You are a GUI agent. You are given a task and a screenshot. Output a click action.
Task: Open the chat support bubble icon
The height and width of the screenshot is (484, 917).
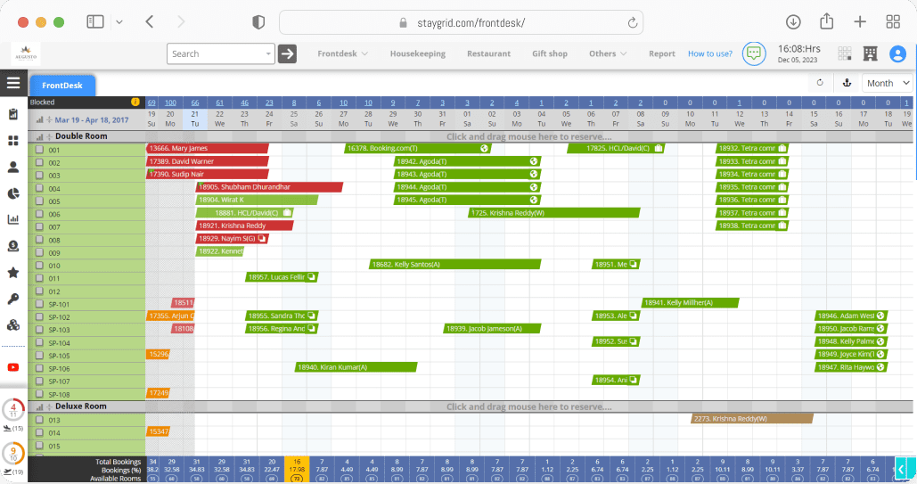coord(754,53)
